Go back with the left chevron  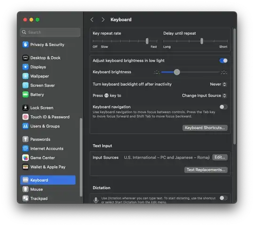coord(92,20)
